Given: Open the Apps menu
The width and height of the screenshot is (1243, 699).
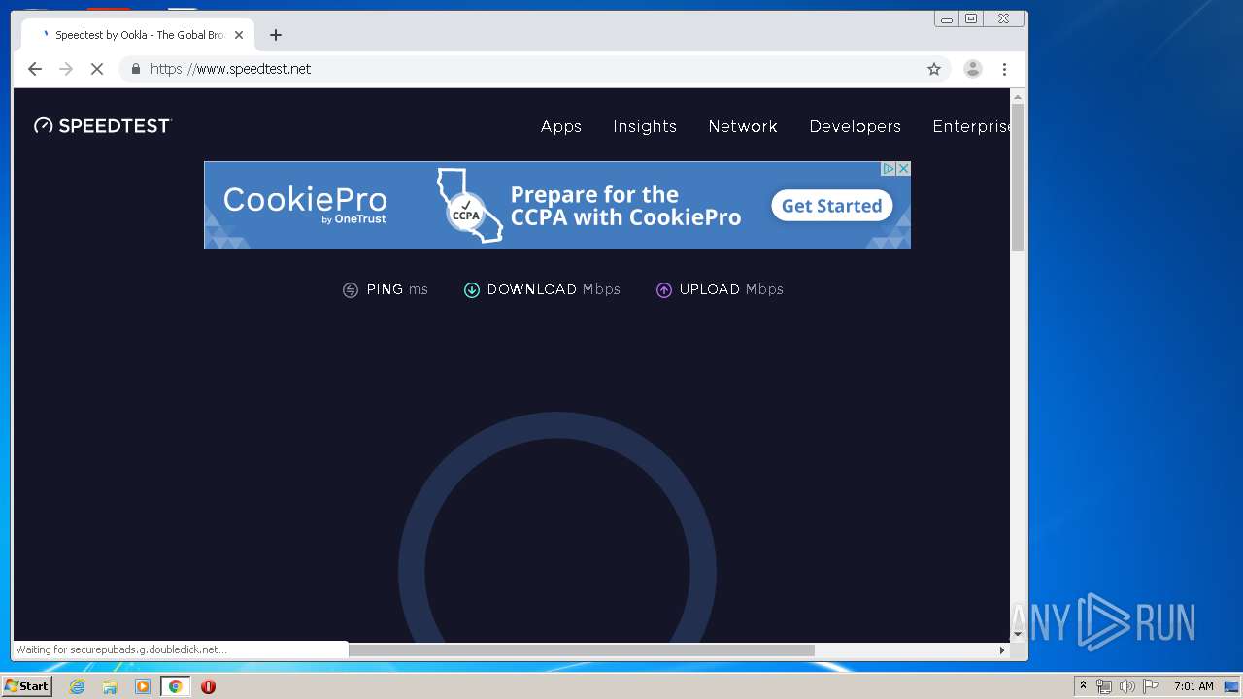Looking at the screenshot, I should click(561, 126).
